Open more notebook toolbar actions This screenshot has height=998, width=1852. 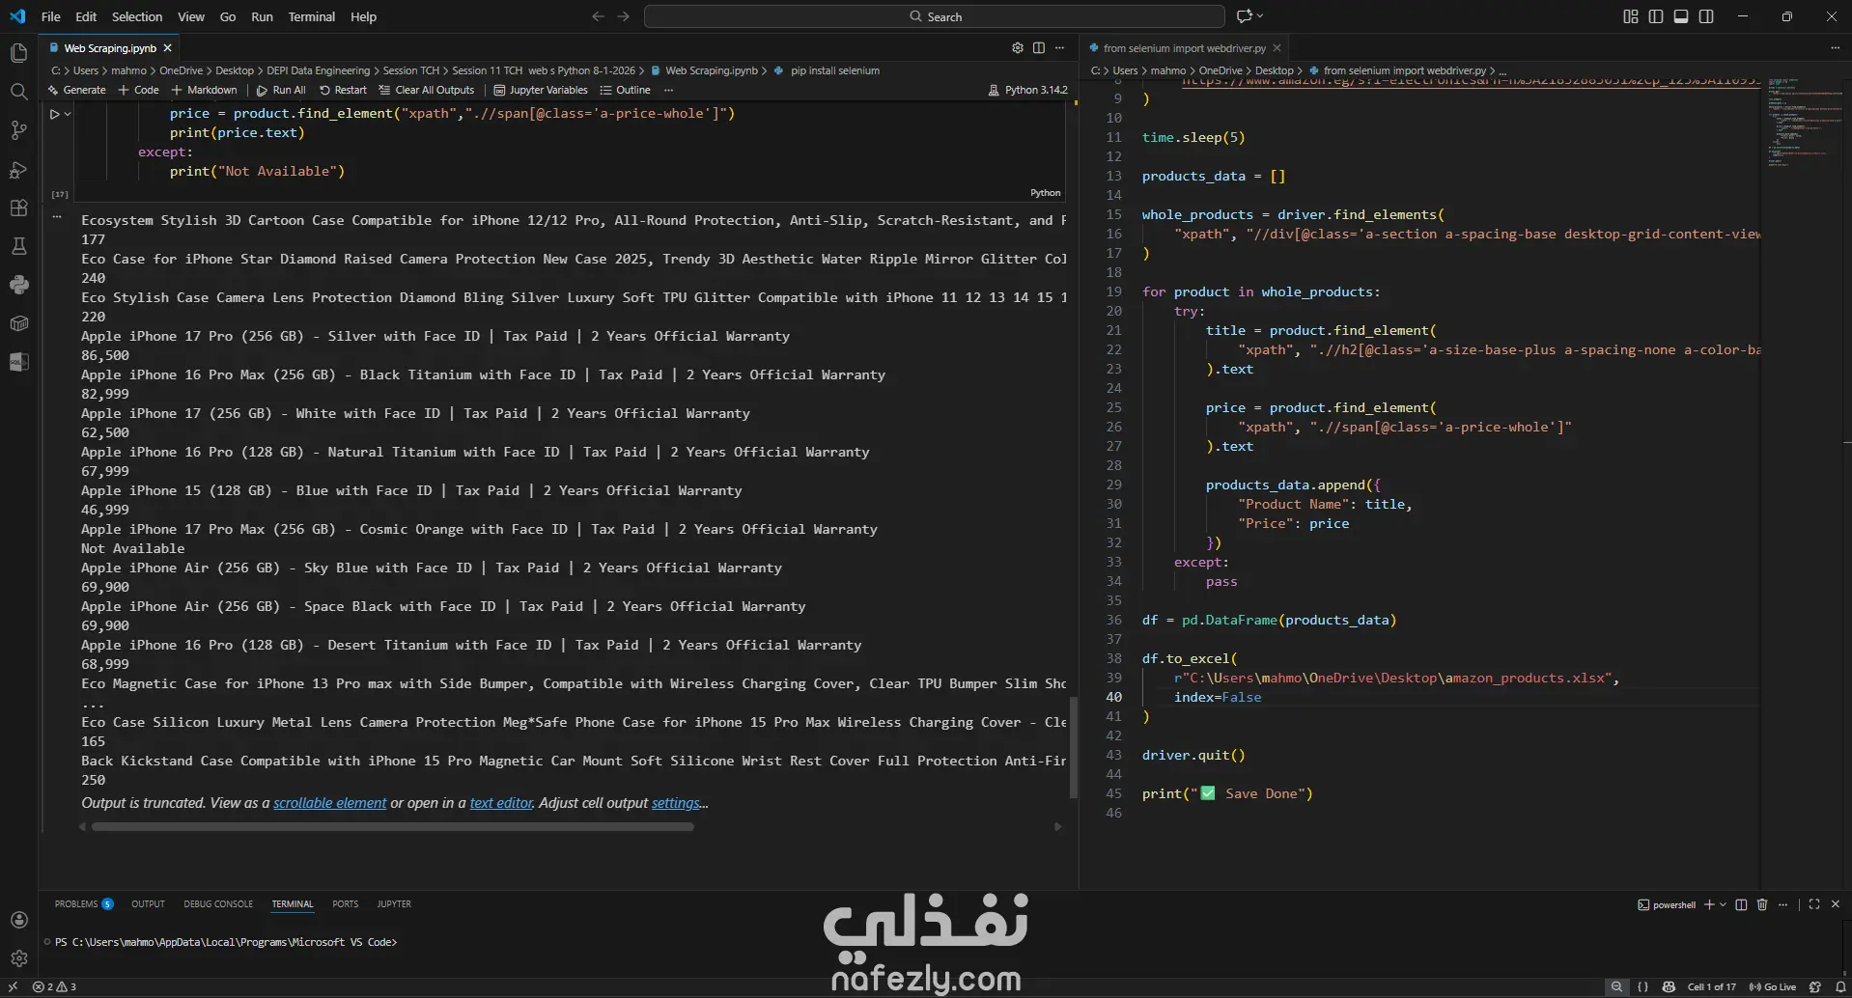tap(668, 90)
